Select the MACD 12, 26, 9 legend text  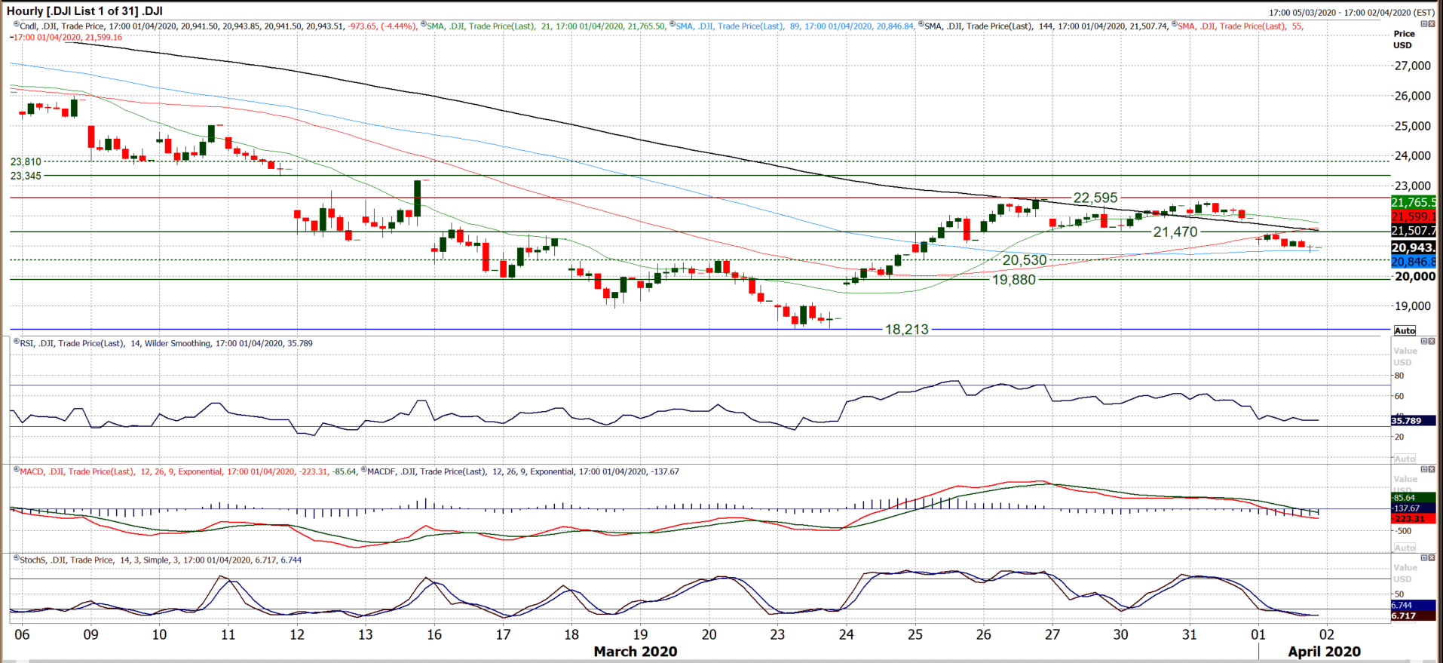tap(189, 471)
